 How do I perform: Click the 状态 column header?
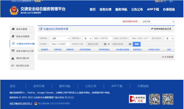click(169, 50)
